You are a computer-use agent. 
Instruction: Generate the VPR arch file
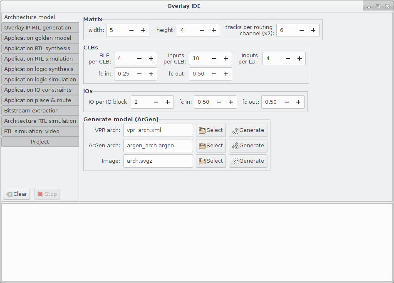point(248,130)
